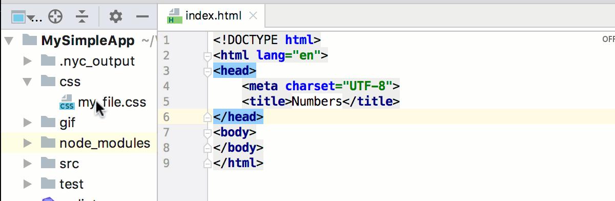Toggle fold marker on the html tag line
The height and width of the screenshot is (201, 615).
point(208,56)
